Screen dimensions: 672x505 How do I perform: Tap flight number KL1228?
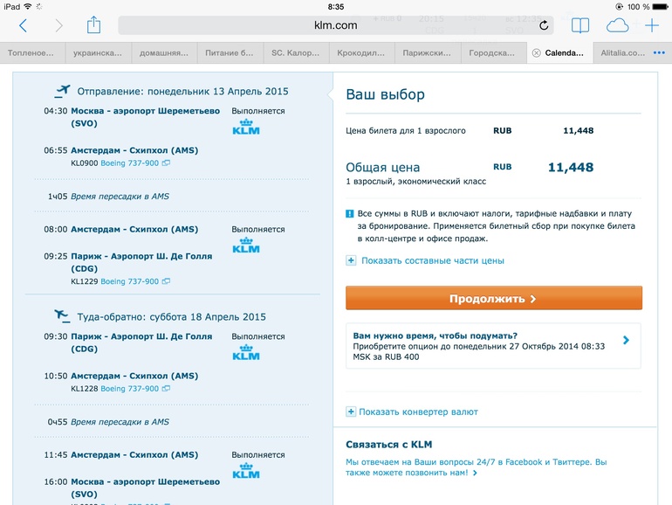pos(85,389)
